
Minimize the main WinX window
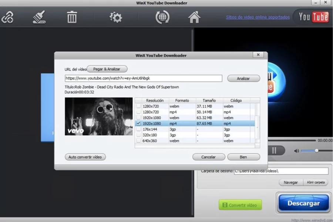316,3
